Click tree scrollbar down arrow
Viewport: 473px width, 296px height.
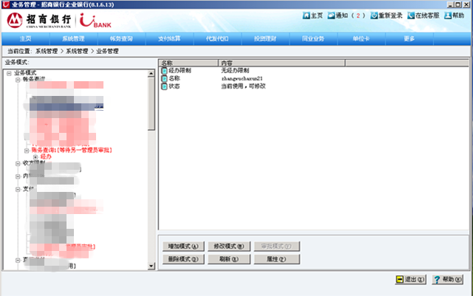pos(152,266)
